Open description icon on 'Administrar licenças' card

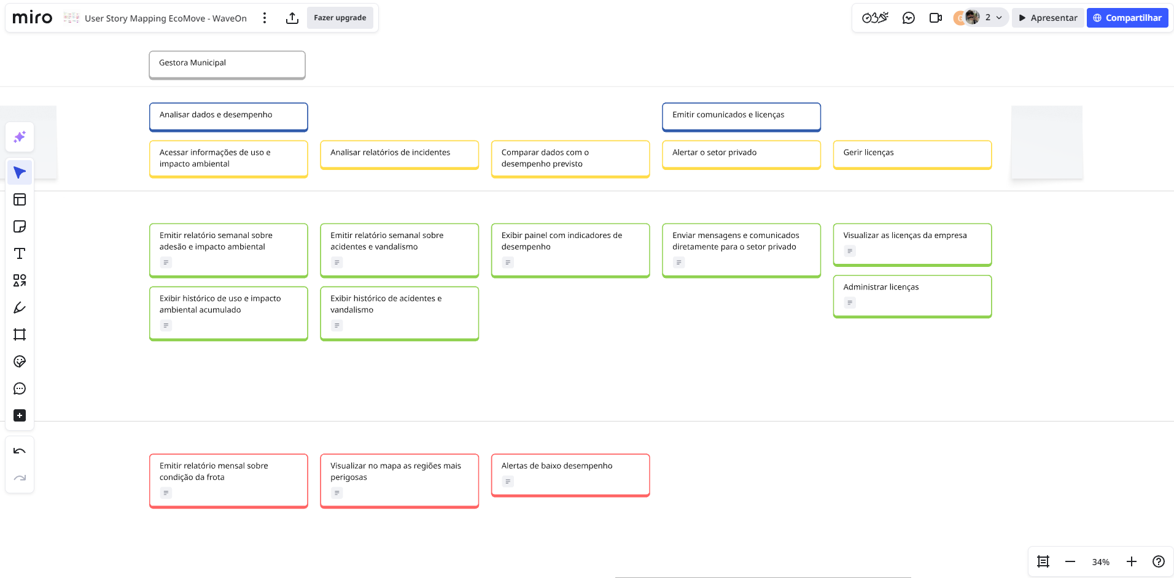850,302
